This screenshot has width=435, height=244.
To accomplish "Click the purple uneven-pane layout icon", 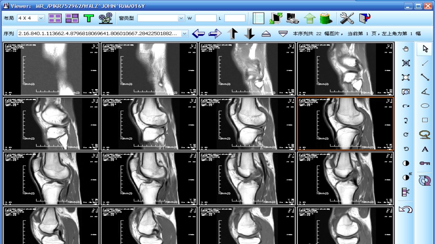I will click(72, 18).
